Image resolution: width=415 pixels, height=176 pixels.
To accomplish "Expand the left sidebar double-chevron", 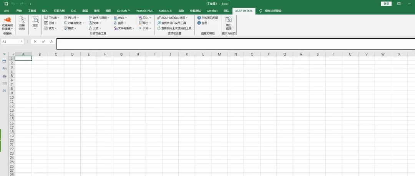I will coord(4,54).
